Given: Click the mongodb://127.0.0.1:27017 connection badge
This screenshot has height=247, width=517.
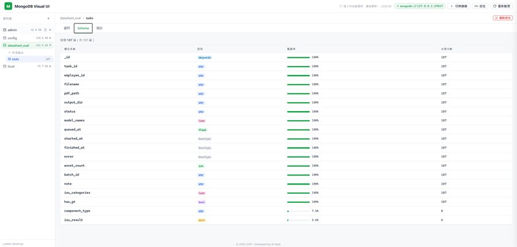Looking at the screenshot, I should pos(420,6).
